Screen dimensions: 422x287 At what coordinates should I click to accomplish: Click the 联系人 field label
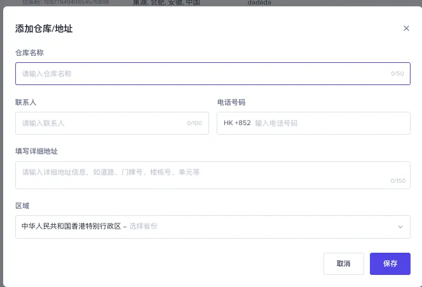[x=26, y=102]
